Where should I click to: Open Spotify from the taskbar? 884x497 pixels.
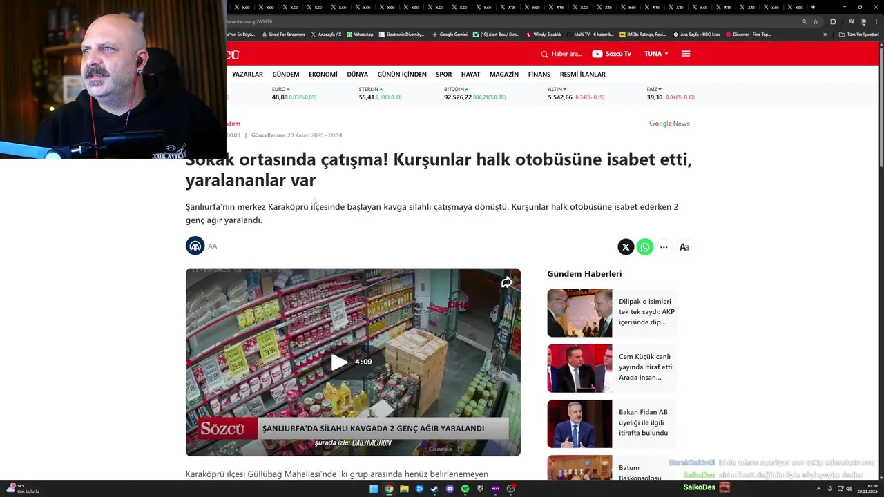465,489
